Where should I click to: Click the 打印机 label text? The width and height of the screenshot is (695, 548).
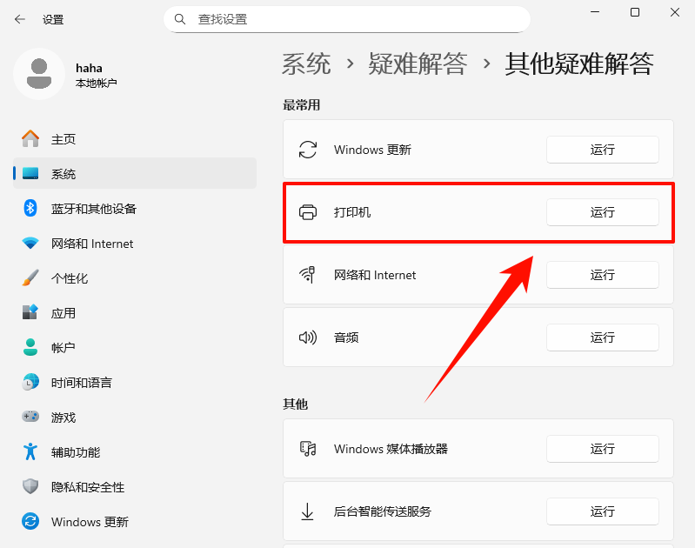pyautogui.click(x=352, y=212)
